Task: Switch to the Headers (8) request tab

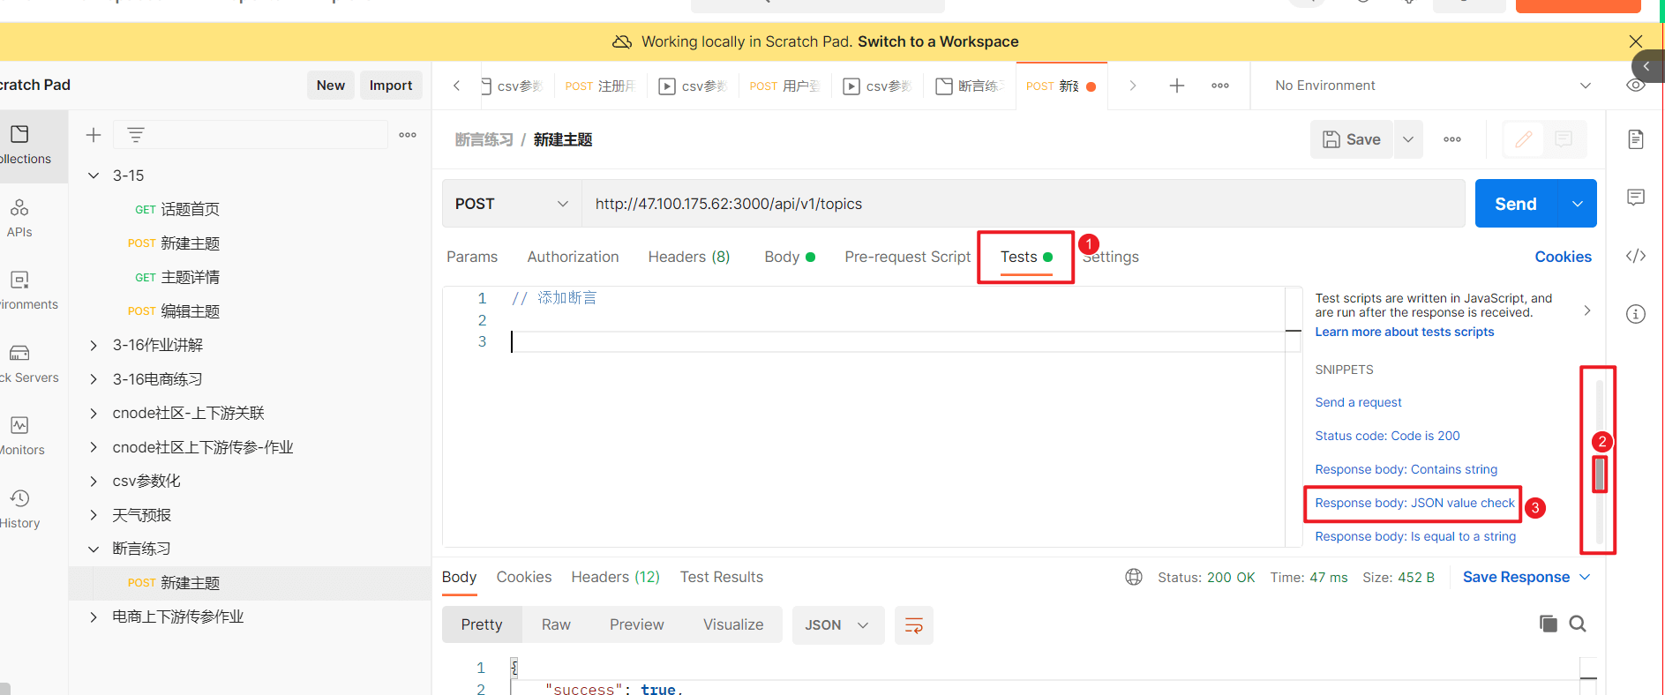Action: coord(689,257)
